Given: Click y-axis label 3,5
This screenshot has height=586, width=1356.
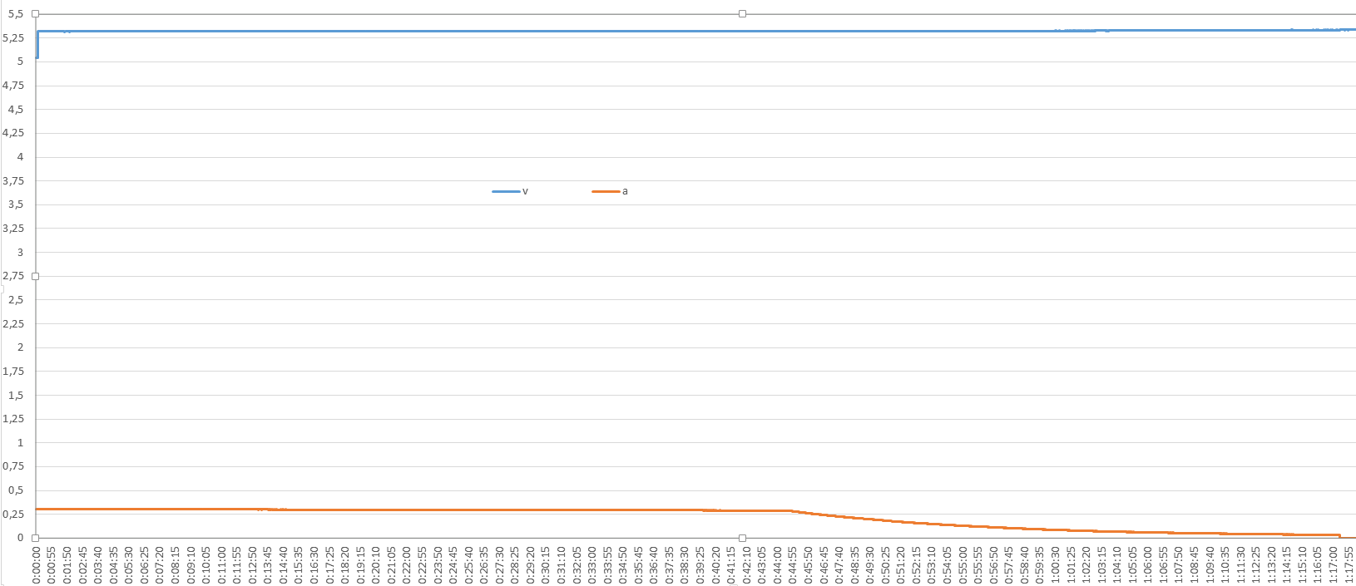Looking at the screenshot, I should [16, 204].
